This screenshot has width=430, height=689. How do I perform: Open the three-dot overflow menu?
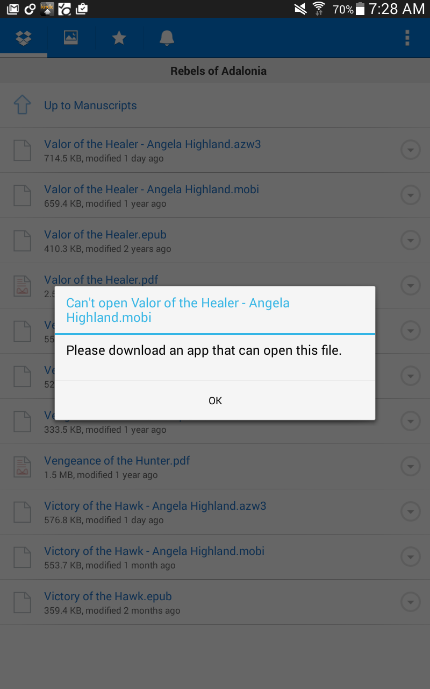(x=407, y=38)
